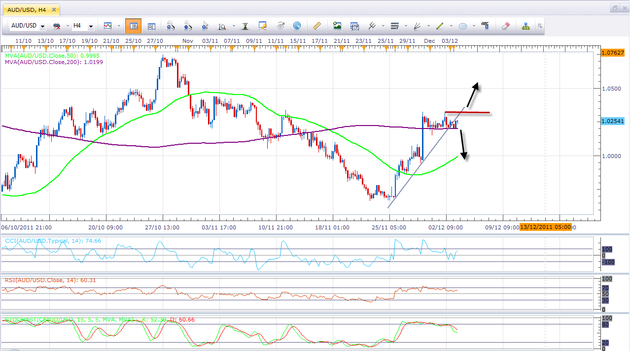Click the chart type icon
The height and width of the screenshot is (351, 630).
click(107, 26)
